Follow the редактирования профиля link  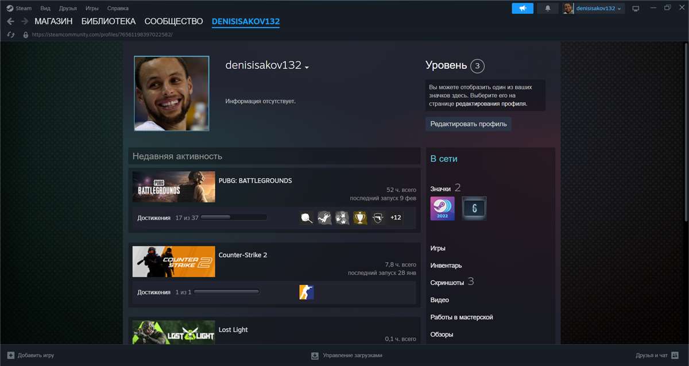(x=491, y=104)
